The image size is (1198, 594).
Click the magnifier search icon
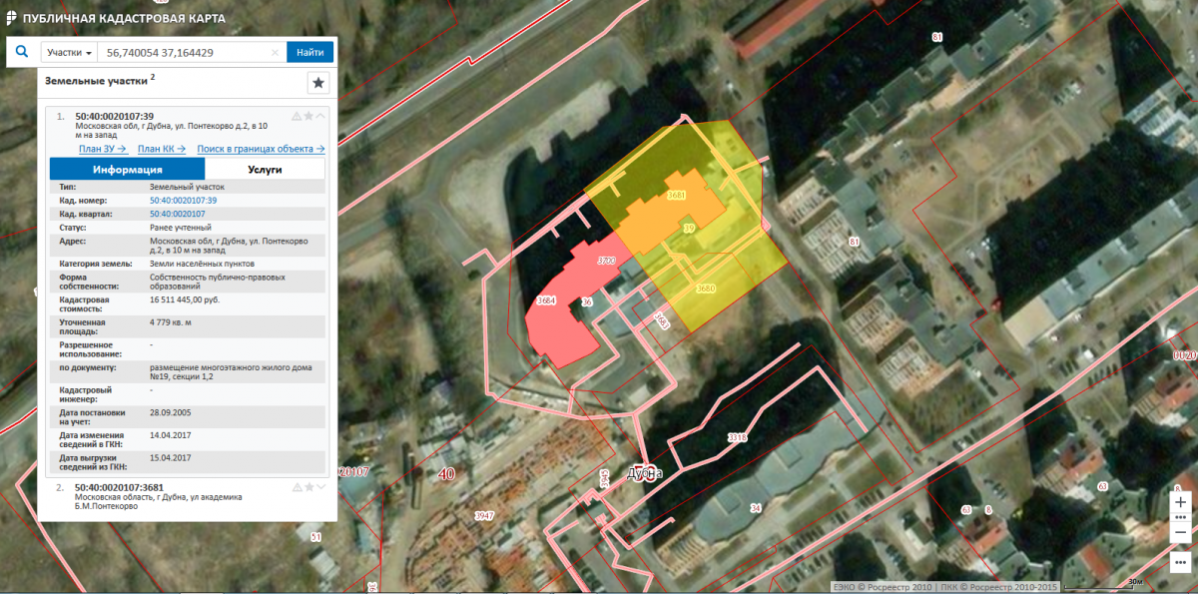click(21, 51)
